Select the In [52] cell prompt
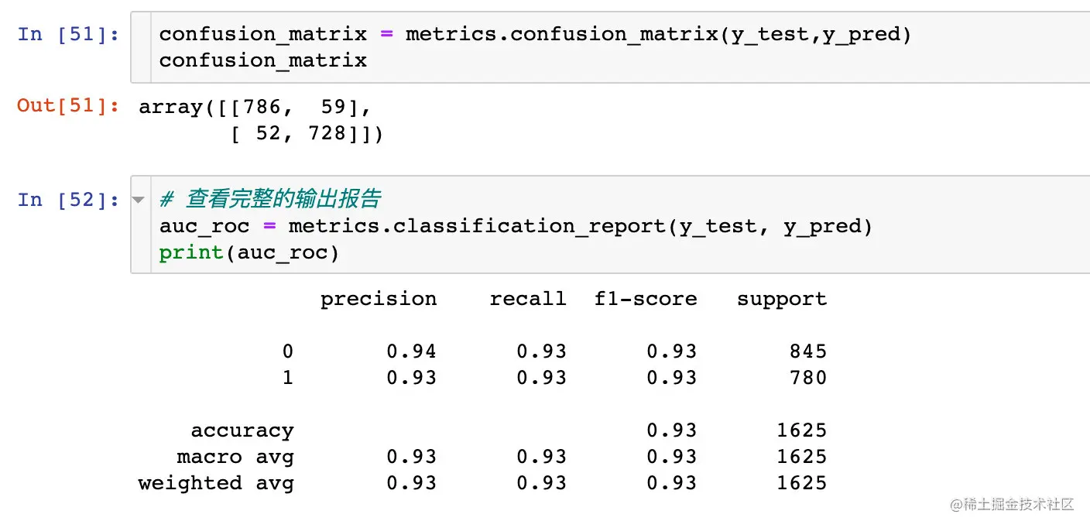The height and width of the screenshot is (528, 1090). pos(68,200)
